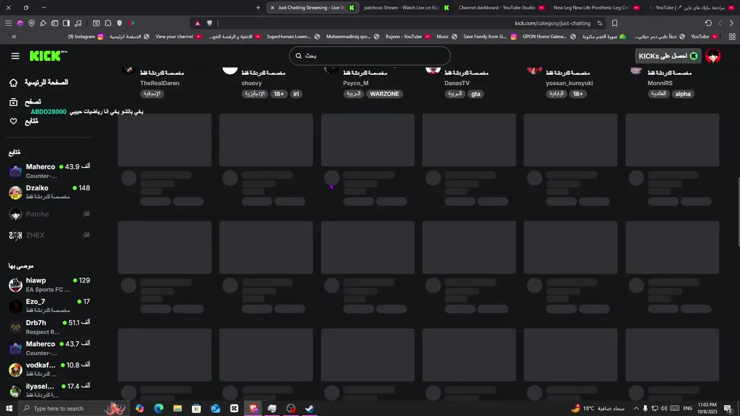The width and height of the screenshot is (740, 416).
Task: Reload the page
Action: pyautogui.click(x=708, y=23)
